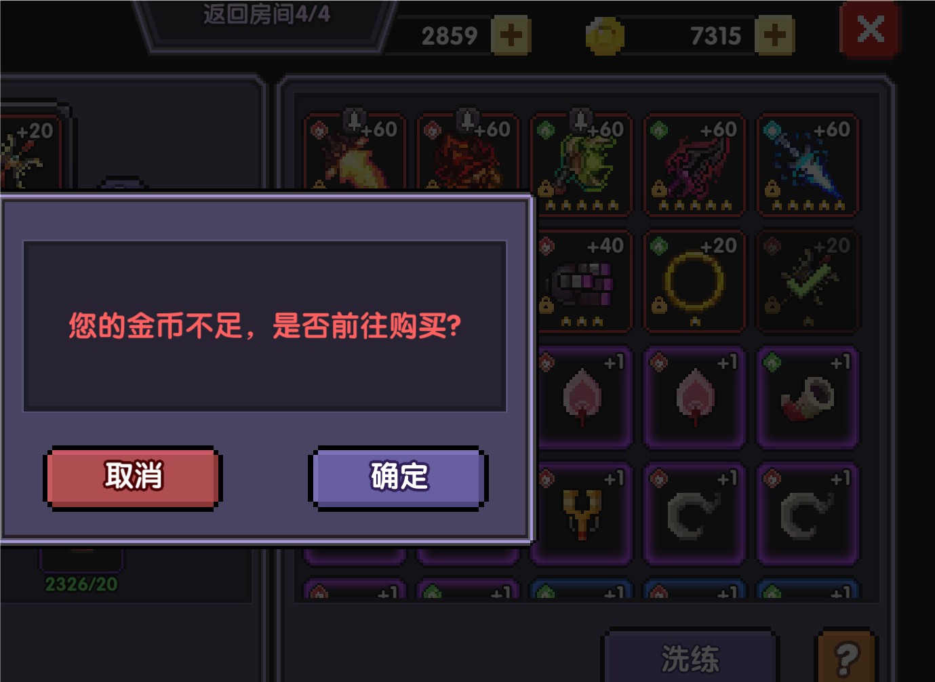Screen dimensions: 935x682
Task: Select the pink demon wing +60 item
Action: point(694,165)
